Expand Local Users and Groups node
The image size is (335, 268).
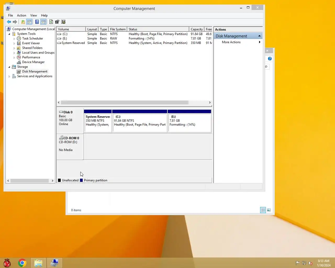pos(14,53)
